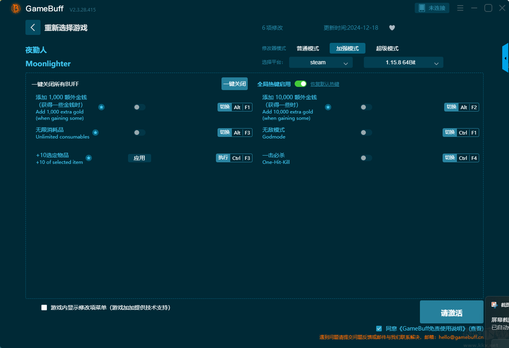Enable Unlimited consumables switch

coord(139,133)
